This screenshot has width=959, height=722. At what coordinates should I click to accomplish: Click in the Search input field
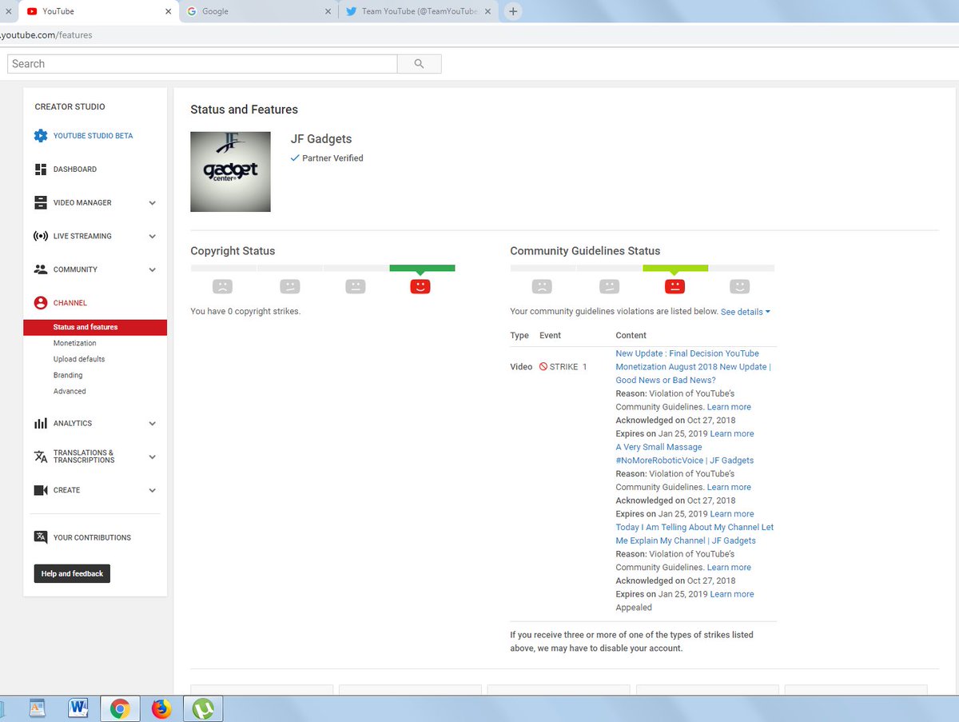pos(202,64)
